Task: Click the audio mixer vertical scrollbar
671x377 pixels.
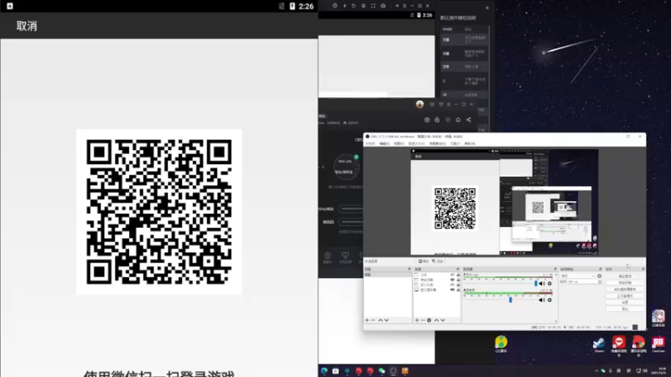Action: click(x=556, y=297)
